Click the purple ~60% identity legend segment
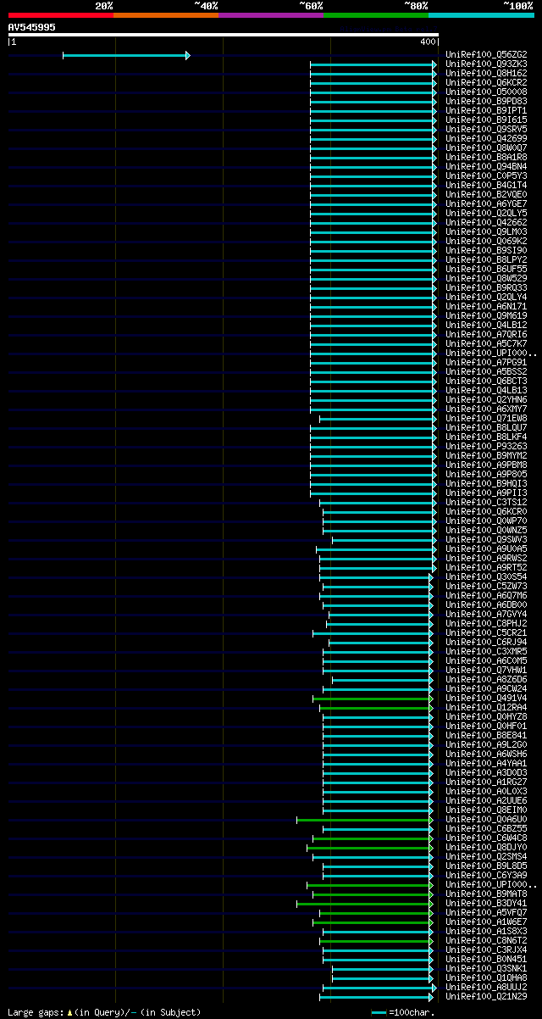Image resolution: width=542 pixels, height=1019 pixels. [271, 15]
